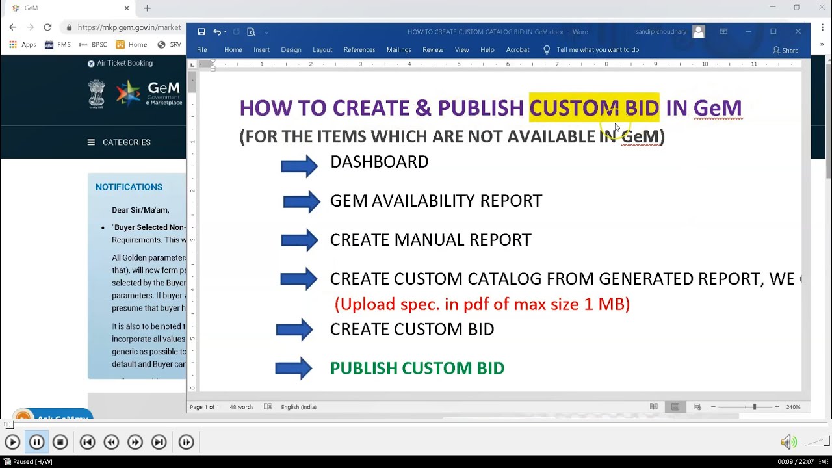Viewport: 832px width, 468px height.
Task: Select the Mailings ribbon tab
Action: click(x=399, y=50)
